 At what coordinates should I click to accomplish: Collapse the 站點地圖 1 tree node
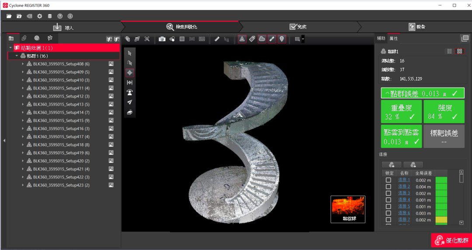pos(10,48)
